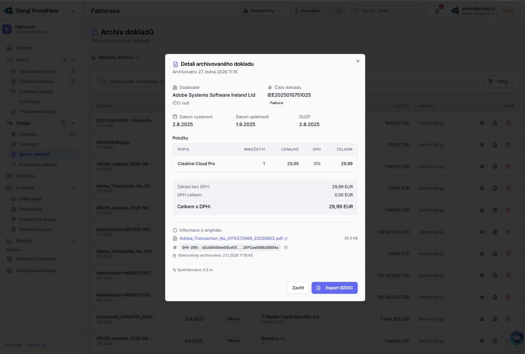Click database icon beside Ostrá data

tap(339, 11)
